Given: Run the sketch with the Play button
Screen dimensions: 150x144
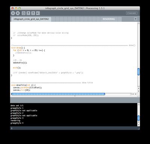Looking at the screenshot, I should (13, 13).
